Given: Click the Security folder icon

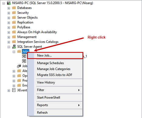Looking at the screenshot, I should point(14,13).
